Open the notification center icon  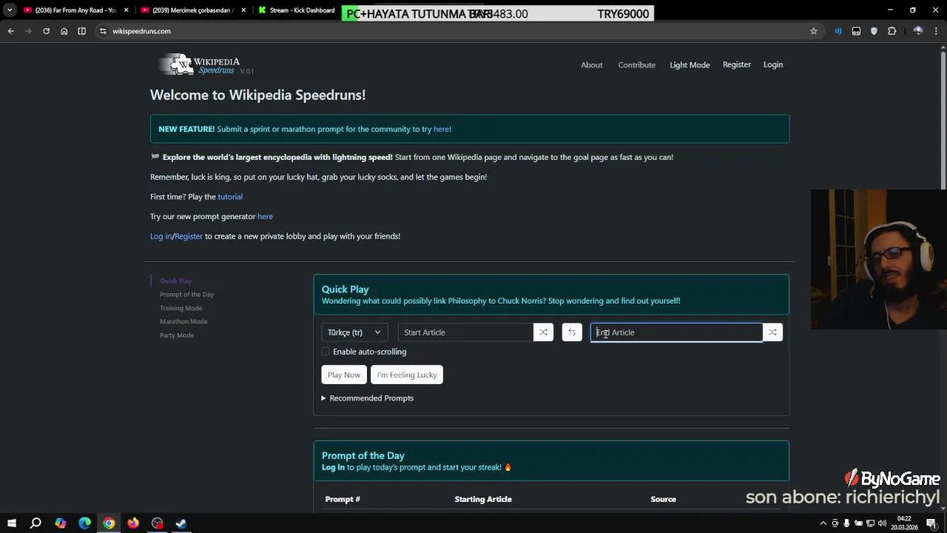931,523
